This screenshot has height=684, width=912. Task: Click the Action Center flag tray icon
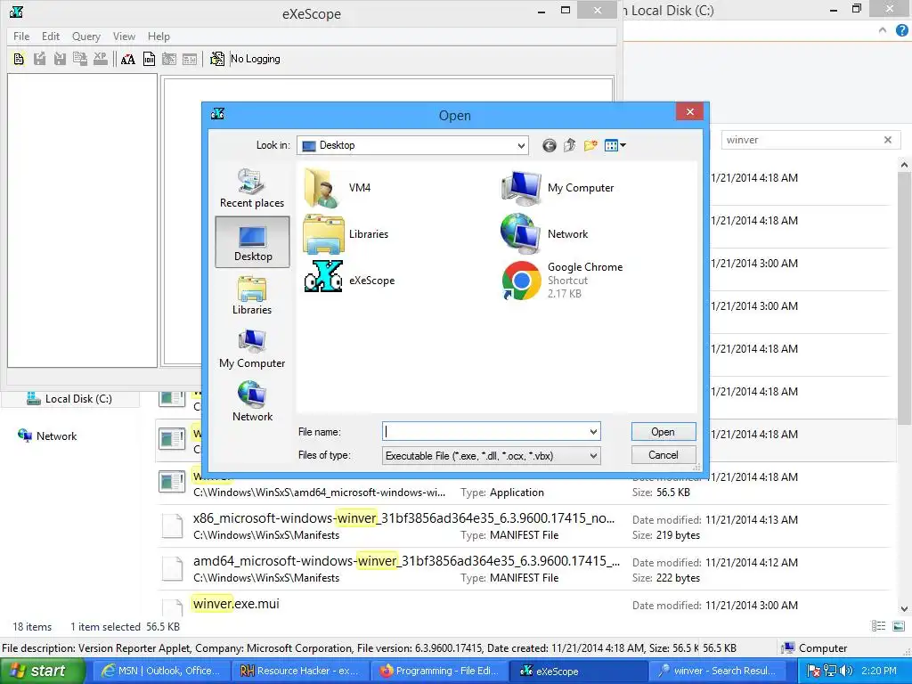point(814,671)
